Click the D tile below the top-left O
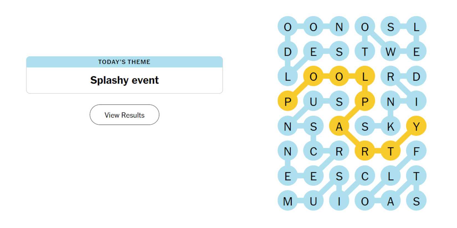 tap(287, 51)
